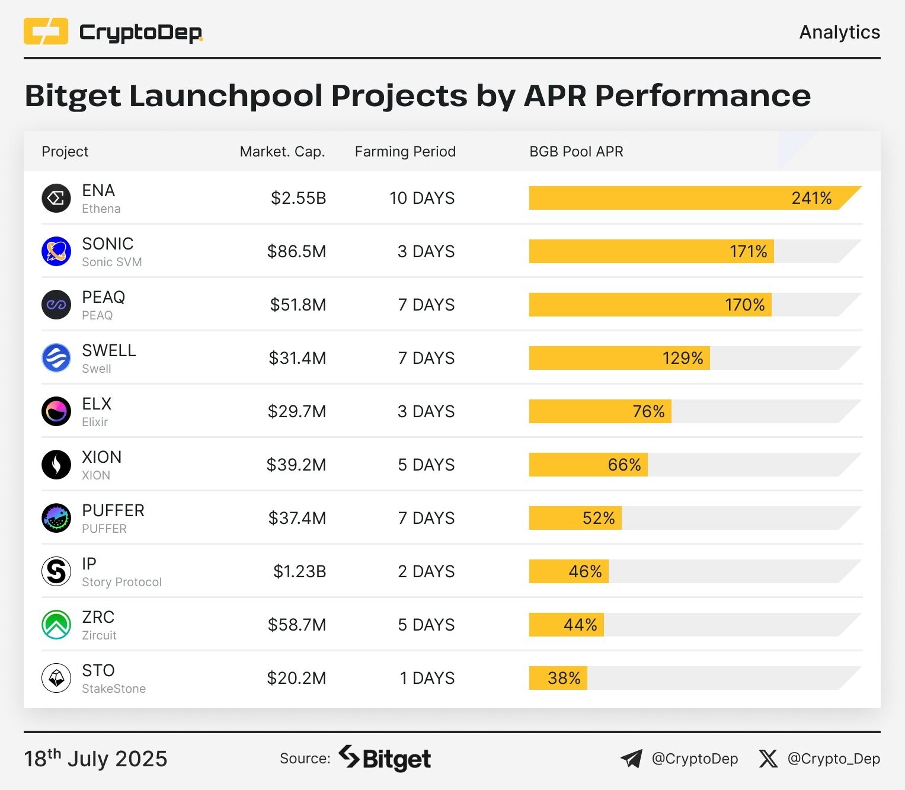Open the @CryptoDep Telegram handle
905x790 pixels.
695,759
